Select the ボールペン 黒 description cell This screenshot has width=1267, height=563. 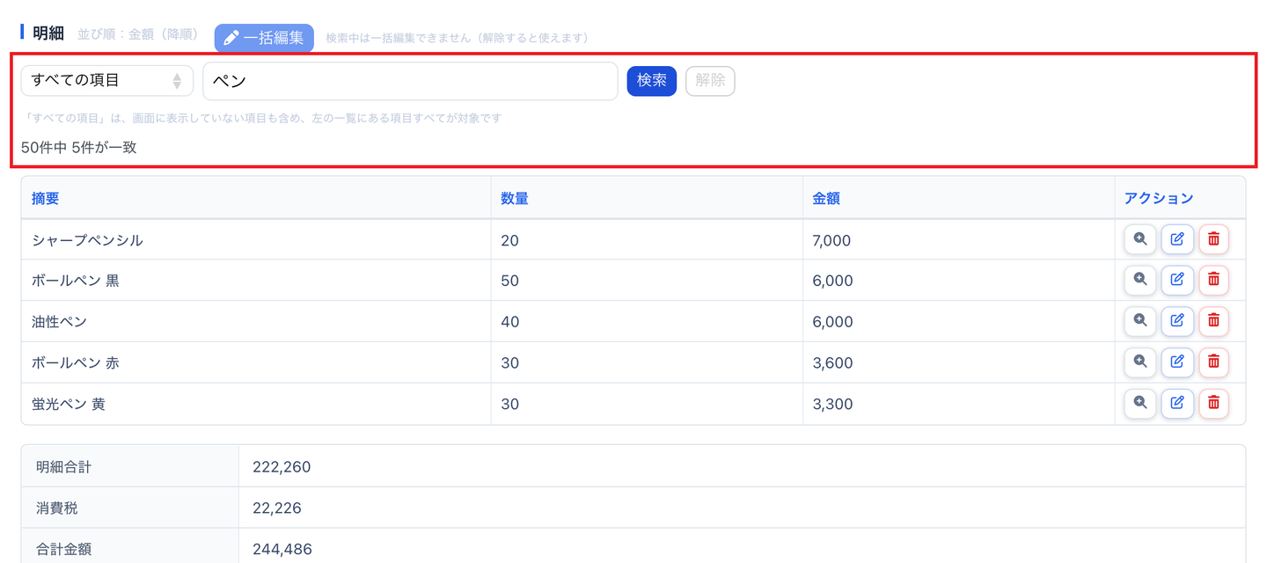pyautogui.click(x=256, y=281)
